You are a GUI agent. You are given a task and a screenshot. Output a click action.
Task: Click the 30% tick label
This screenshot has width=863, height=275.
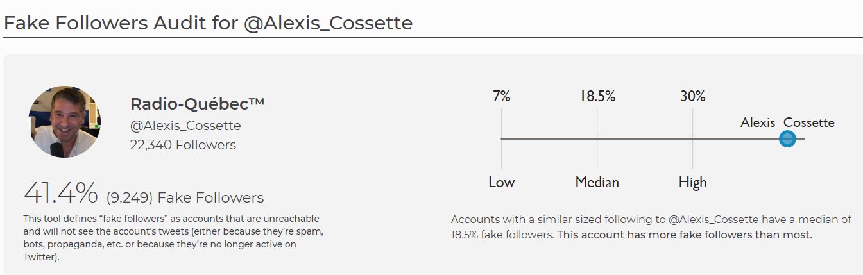click(692, 96)
